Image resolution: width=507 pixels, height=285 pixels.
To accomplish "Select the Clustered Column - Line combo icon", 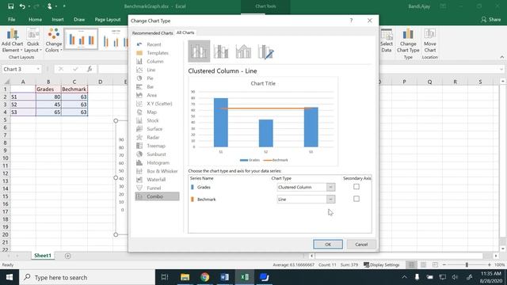I will pos(199,51).
